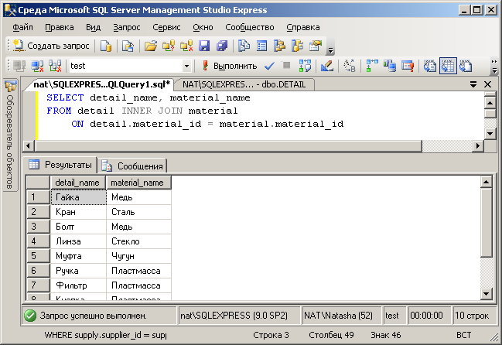The image size is (502, 345).
Task: Select the Линза cell
Action: (x=78, y=241)
